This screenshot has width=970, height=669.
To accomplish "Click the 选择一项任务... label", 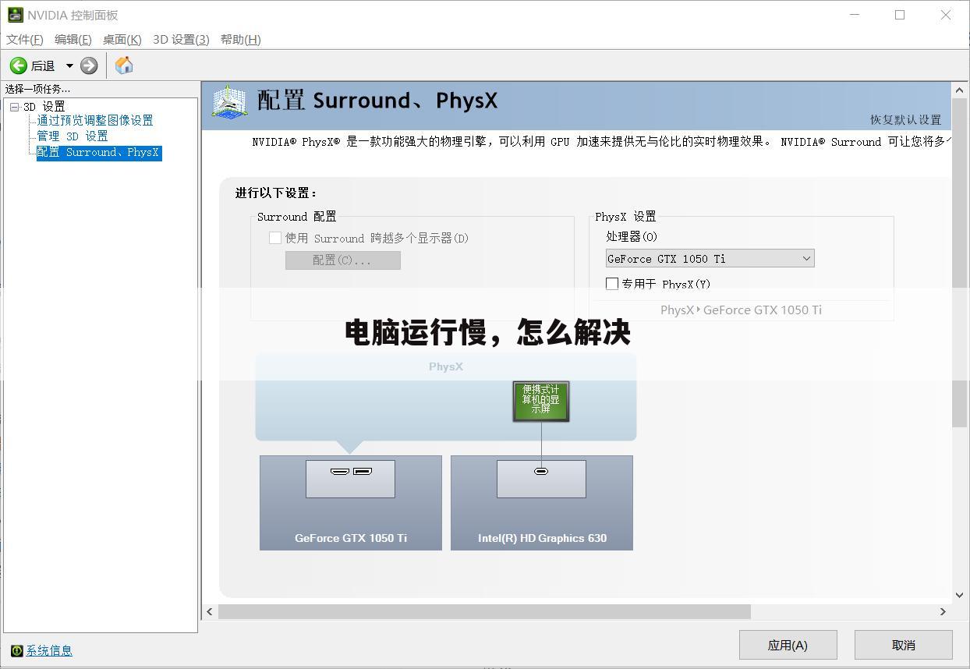I will (x=37, y=89).
